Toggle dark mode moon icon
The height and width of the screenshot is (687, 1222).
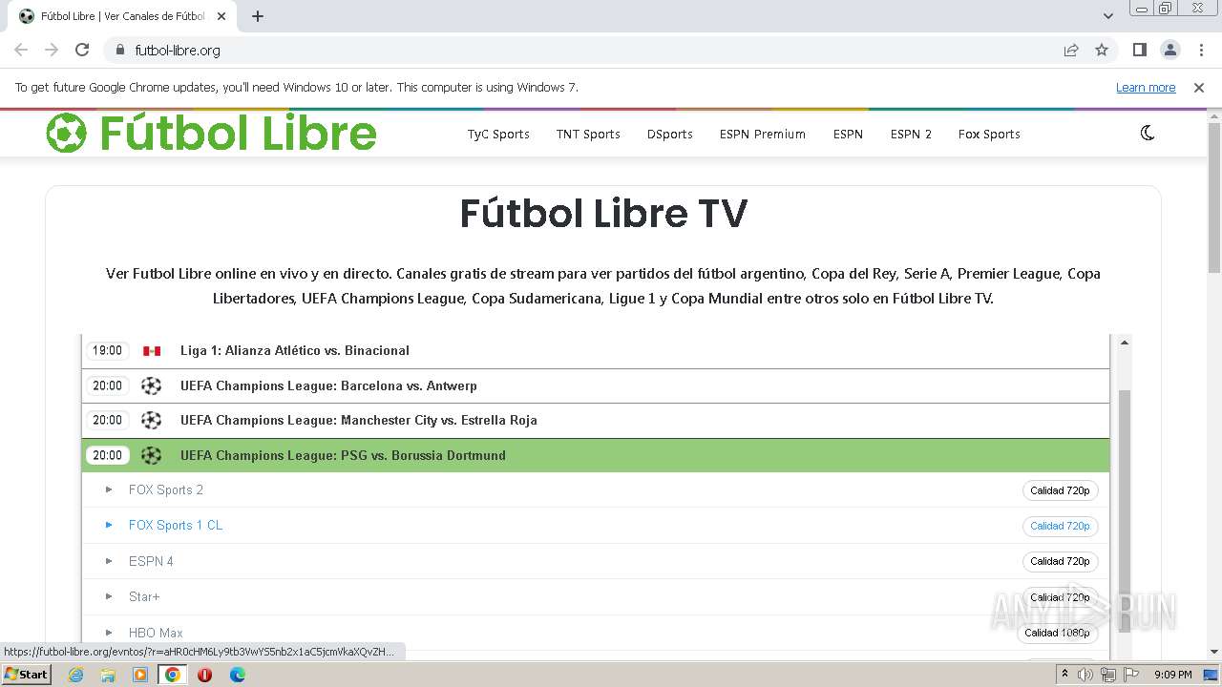click(1148, 134)
